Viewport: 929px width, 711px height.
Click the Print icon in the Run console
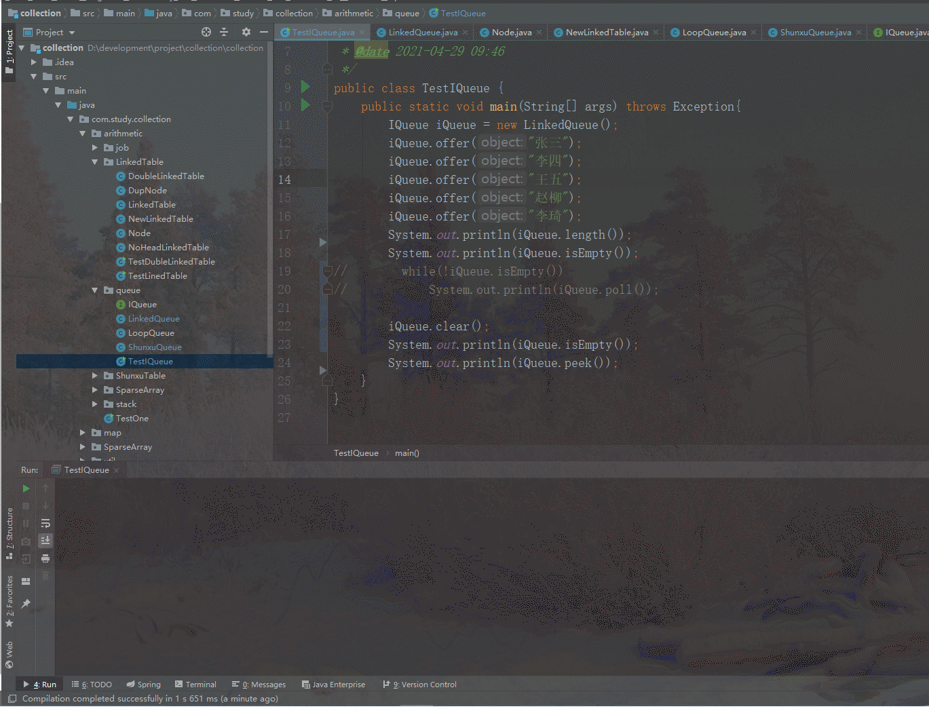tap(45, 559)
